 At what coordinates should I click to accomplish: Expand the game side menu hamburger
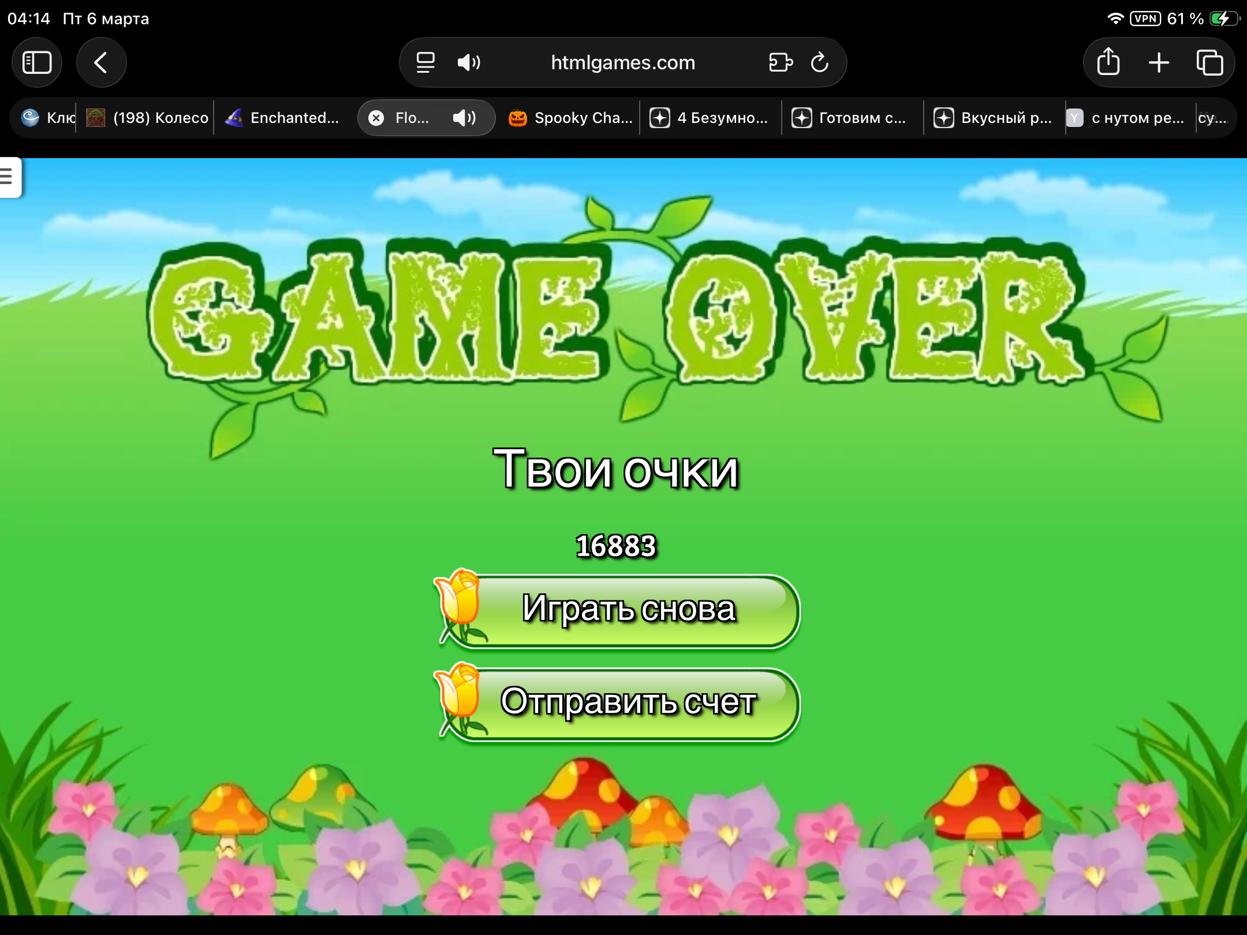coord(8,176)
